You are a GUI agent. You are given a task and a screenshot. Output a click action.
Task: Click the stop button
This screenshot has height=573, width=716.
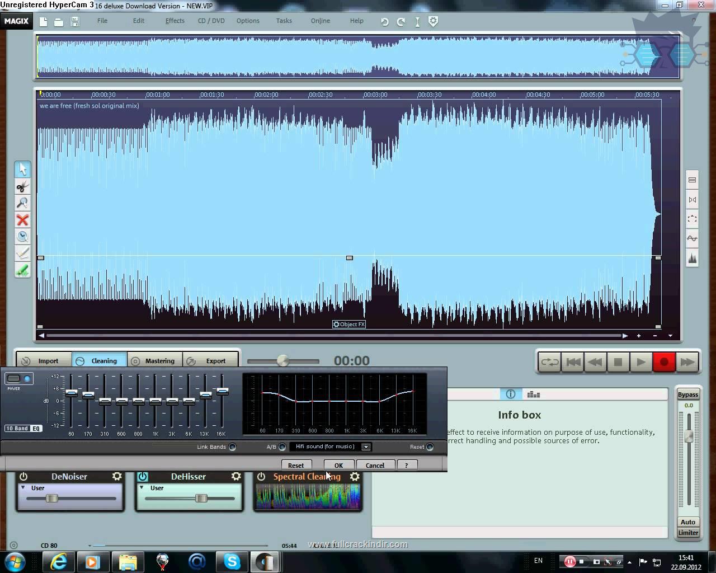(x=618, y=362)
